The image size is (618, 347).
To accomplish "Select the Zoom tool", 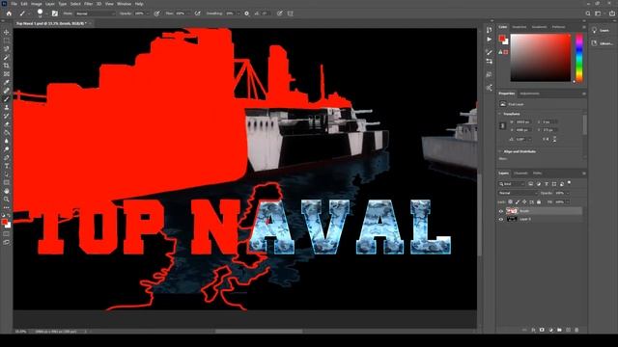I will tap(7, 200).
